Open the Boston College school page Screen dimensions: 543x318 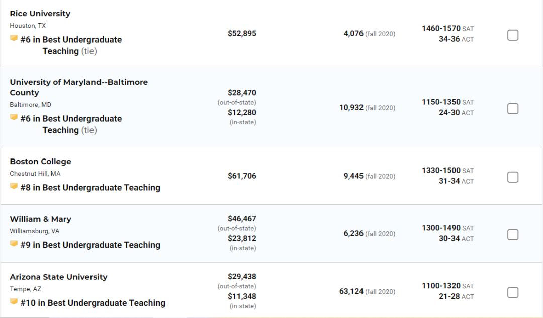click(x=41, y=162)
